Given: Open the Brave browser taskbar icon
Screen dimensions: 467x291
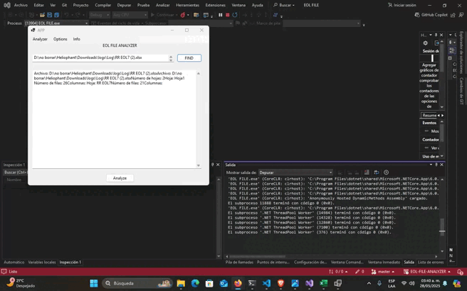Looking at the screenshot, I should pos(280,283).
